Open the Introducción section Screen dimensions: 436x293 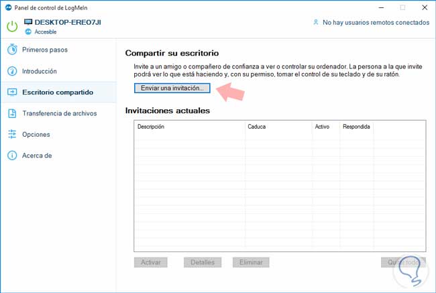58,71
